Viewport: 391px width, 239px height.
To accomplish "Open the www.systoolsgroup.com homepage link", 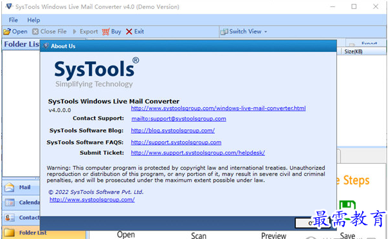I will 92,200.
